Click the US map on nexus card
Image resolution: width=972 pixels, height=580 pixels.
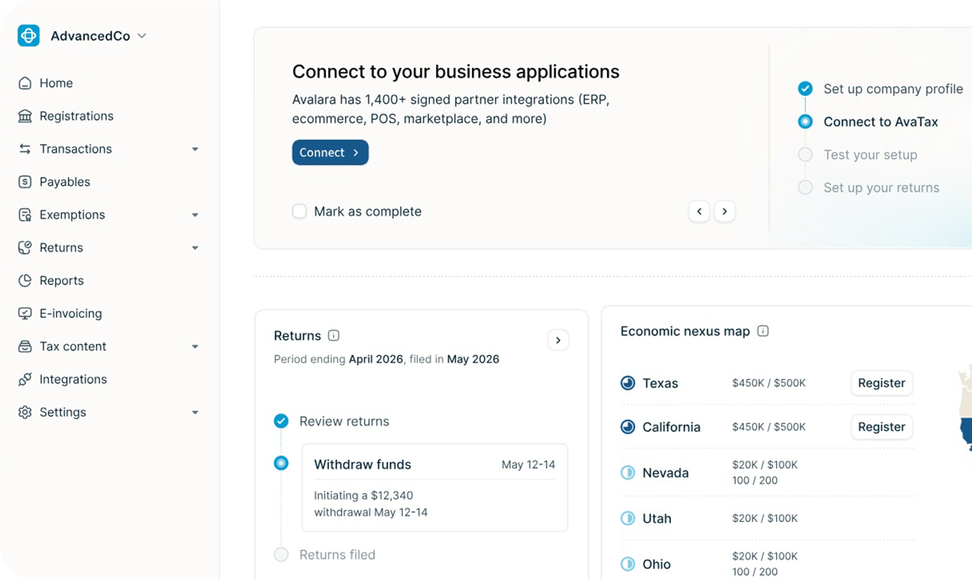click(965, 407)
